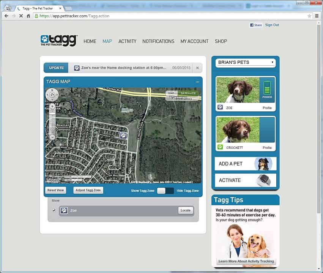Viewport: 323px width, 273px height.
Task: Open the Activity menu item
Action: pos(127,41)
